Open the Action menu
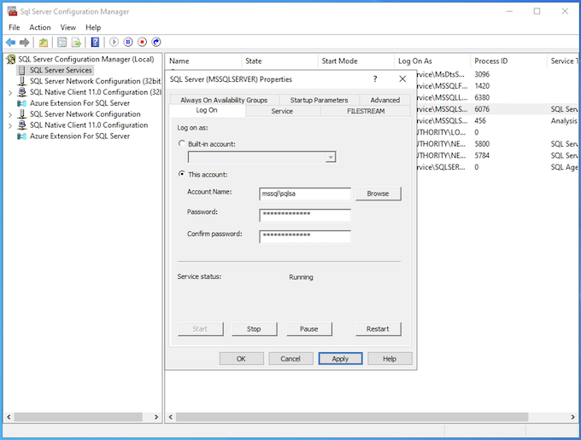The image size is (581, 440). [x=40, y=27]
